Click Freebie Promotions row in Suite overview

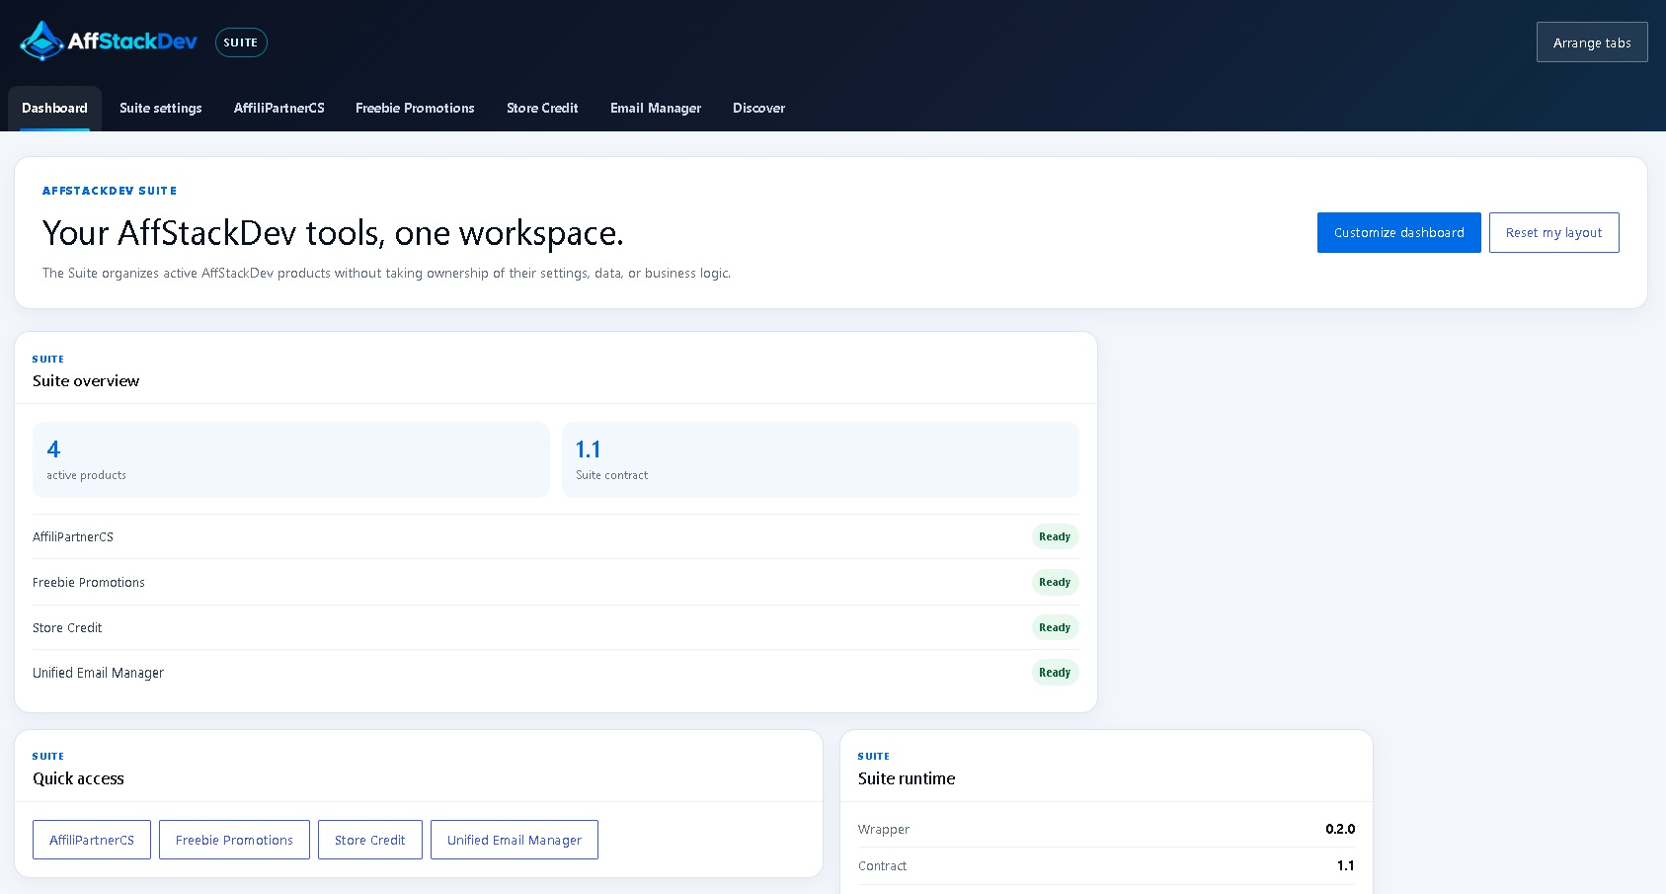click(x=556, y=583)
